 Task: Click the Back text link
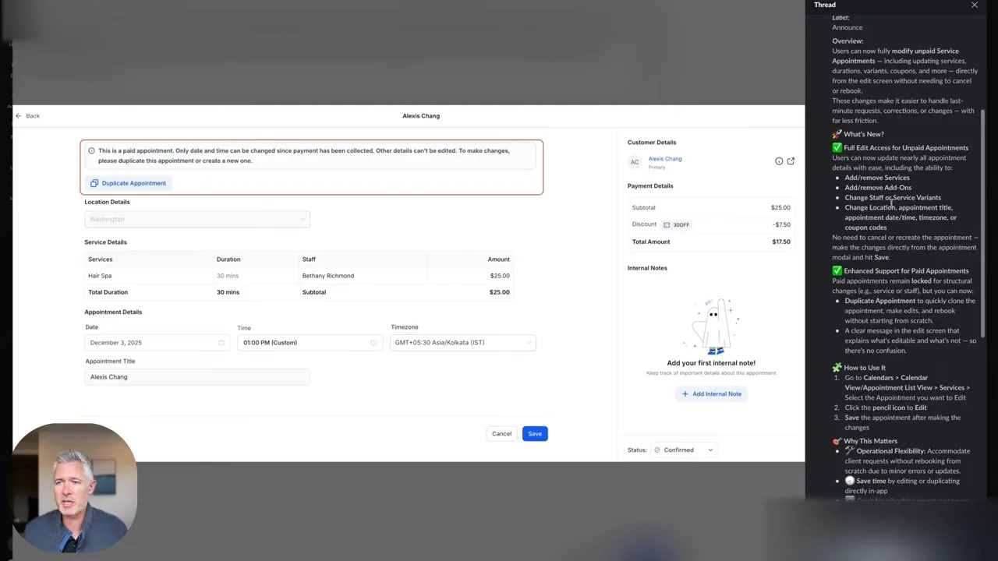[33, 116]
